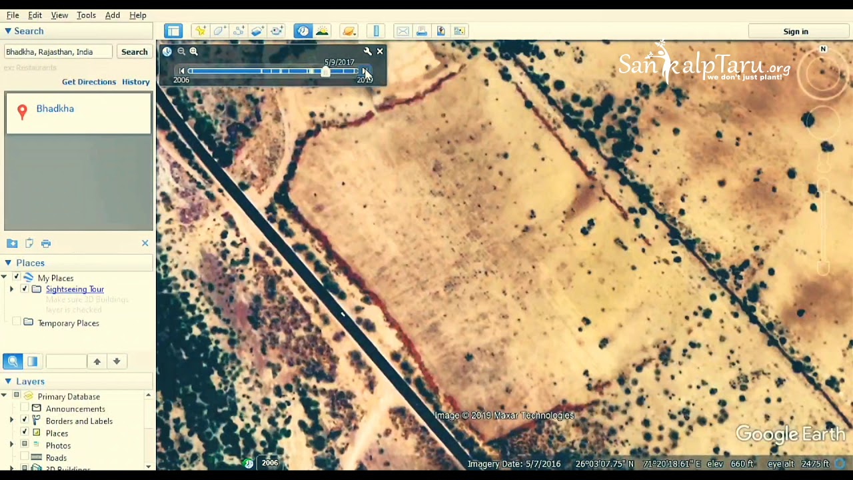
Task: Open the Help menu
Action: 138,15
